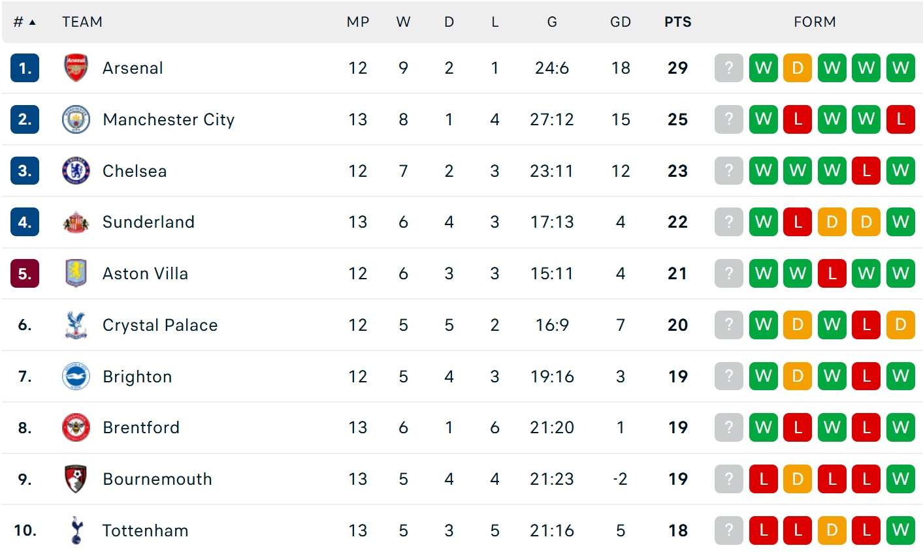Click Manchester City's red L form badge at far right
The height and width of the screenshot is (552, 923).
click(900, 119)
